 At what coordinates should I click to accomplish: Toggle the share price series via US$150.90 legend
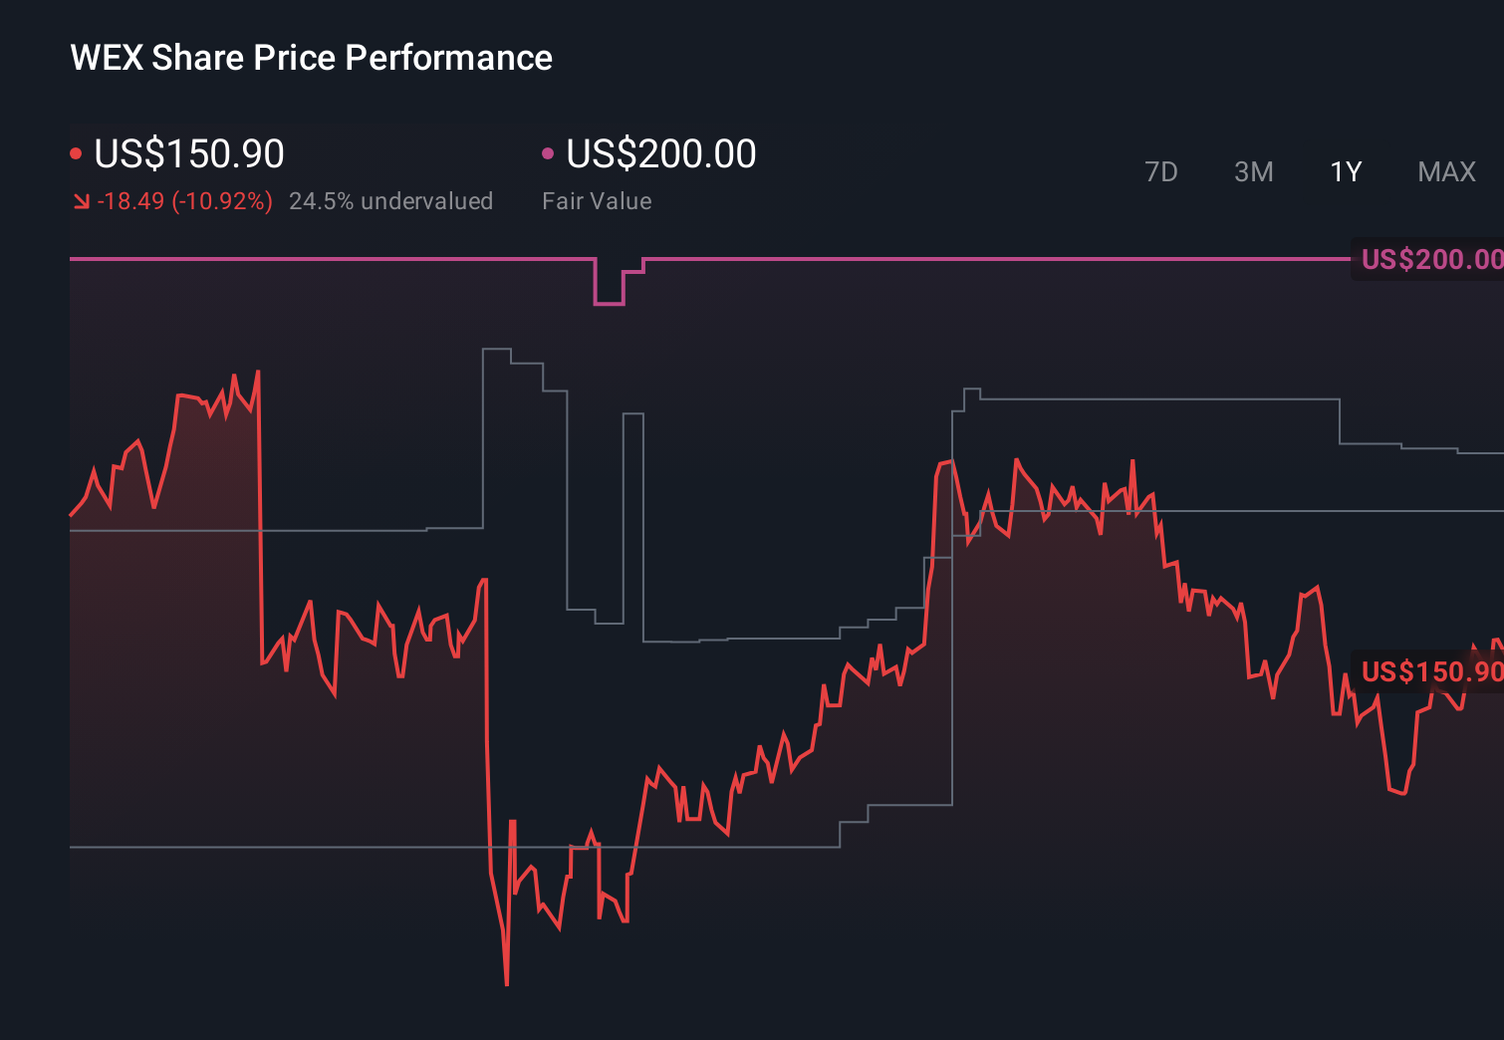tap(188, 152)
